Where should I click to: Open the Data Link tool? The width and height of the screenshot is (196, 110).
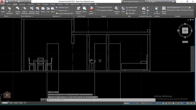click(144, 10)
